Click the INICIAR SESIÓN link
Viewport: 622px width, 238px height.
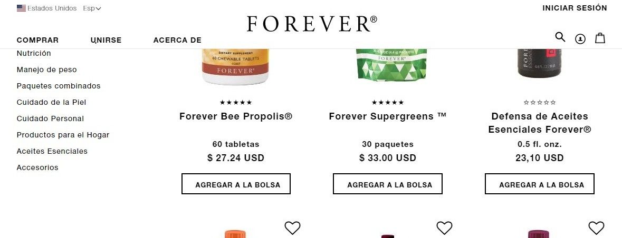coord(575,8)
